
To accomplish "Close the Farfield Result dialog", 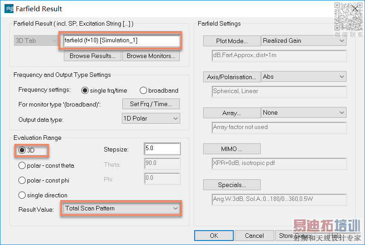I will [355, 9].
